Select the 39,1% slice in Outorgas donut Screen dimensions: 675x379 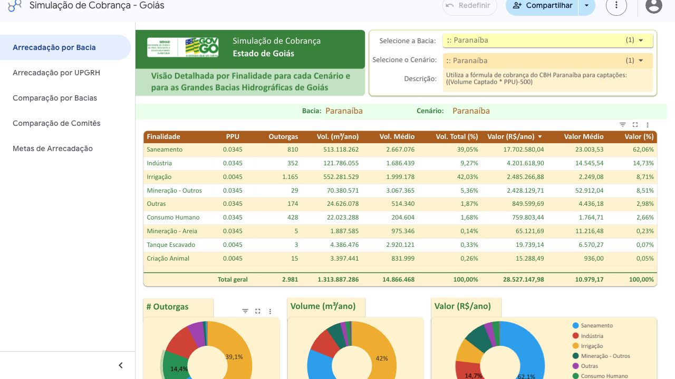235,356
